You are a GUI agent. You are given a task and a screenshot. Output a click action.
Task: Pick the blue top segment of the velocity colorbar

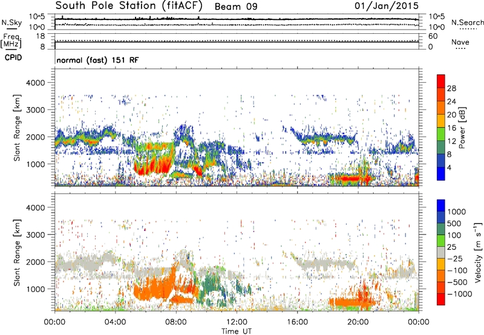441,206
